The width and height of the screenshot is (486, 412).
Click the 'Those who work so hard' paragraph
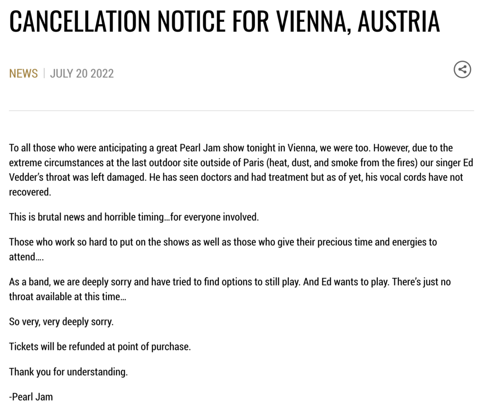pos(223,249)
